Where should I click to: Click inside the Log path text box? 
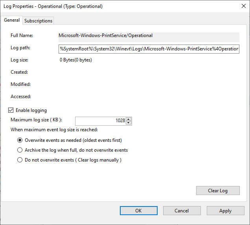click(x=149, y=49)
